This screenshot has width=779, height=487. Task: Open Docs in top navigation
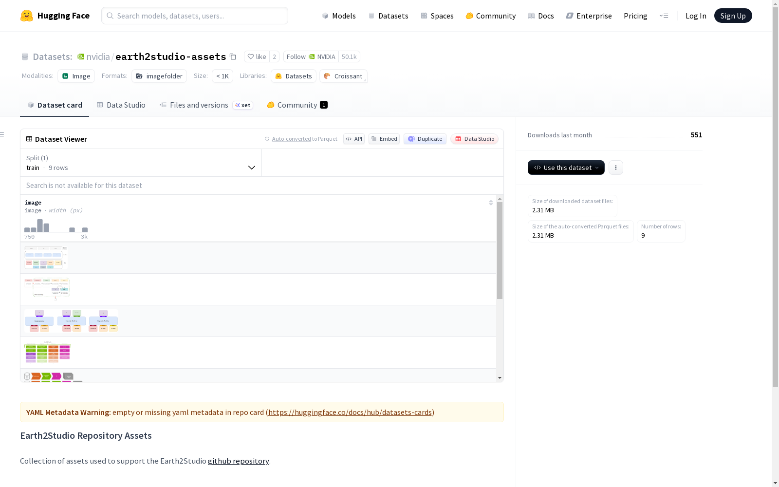pos(541,16)
